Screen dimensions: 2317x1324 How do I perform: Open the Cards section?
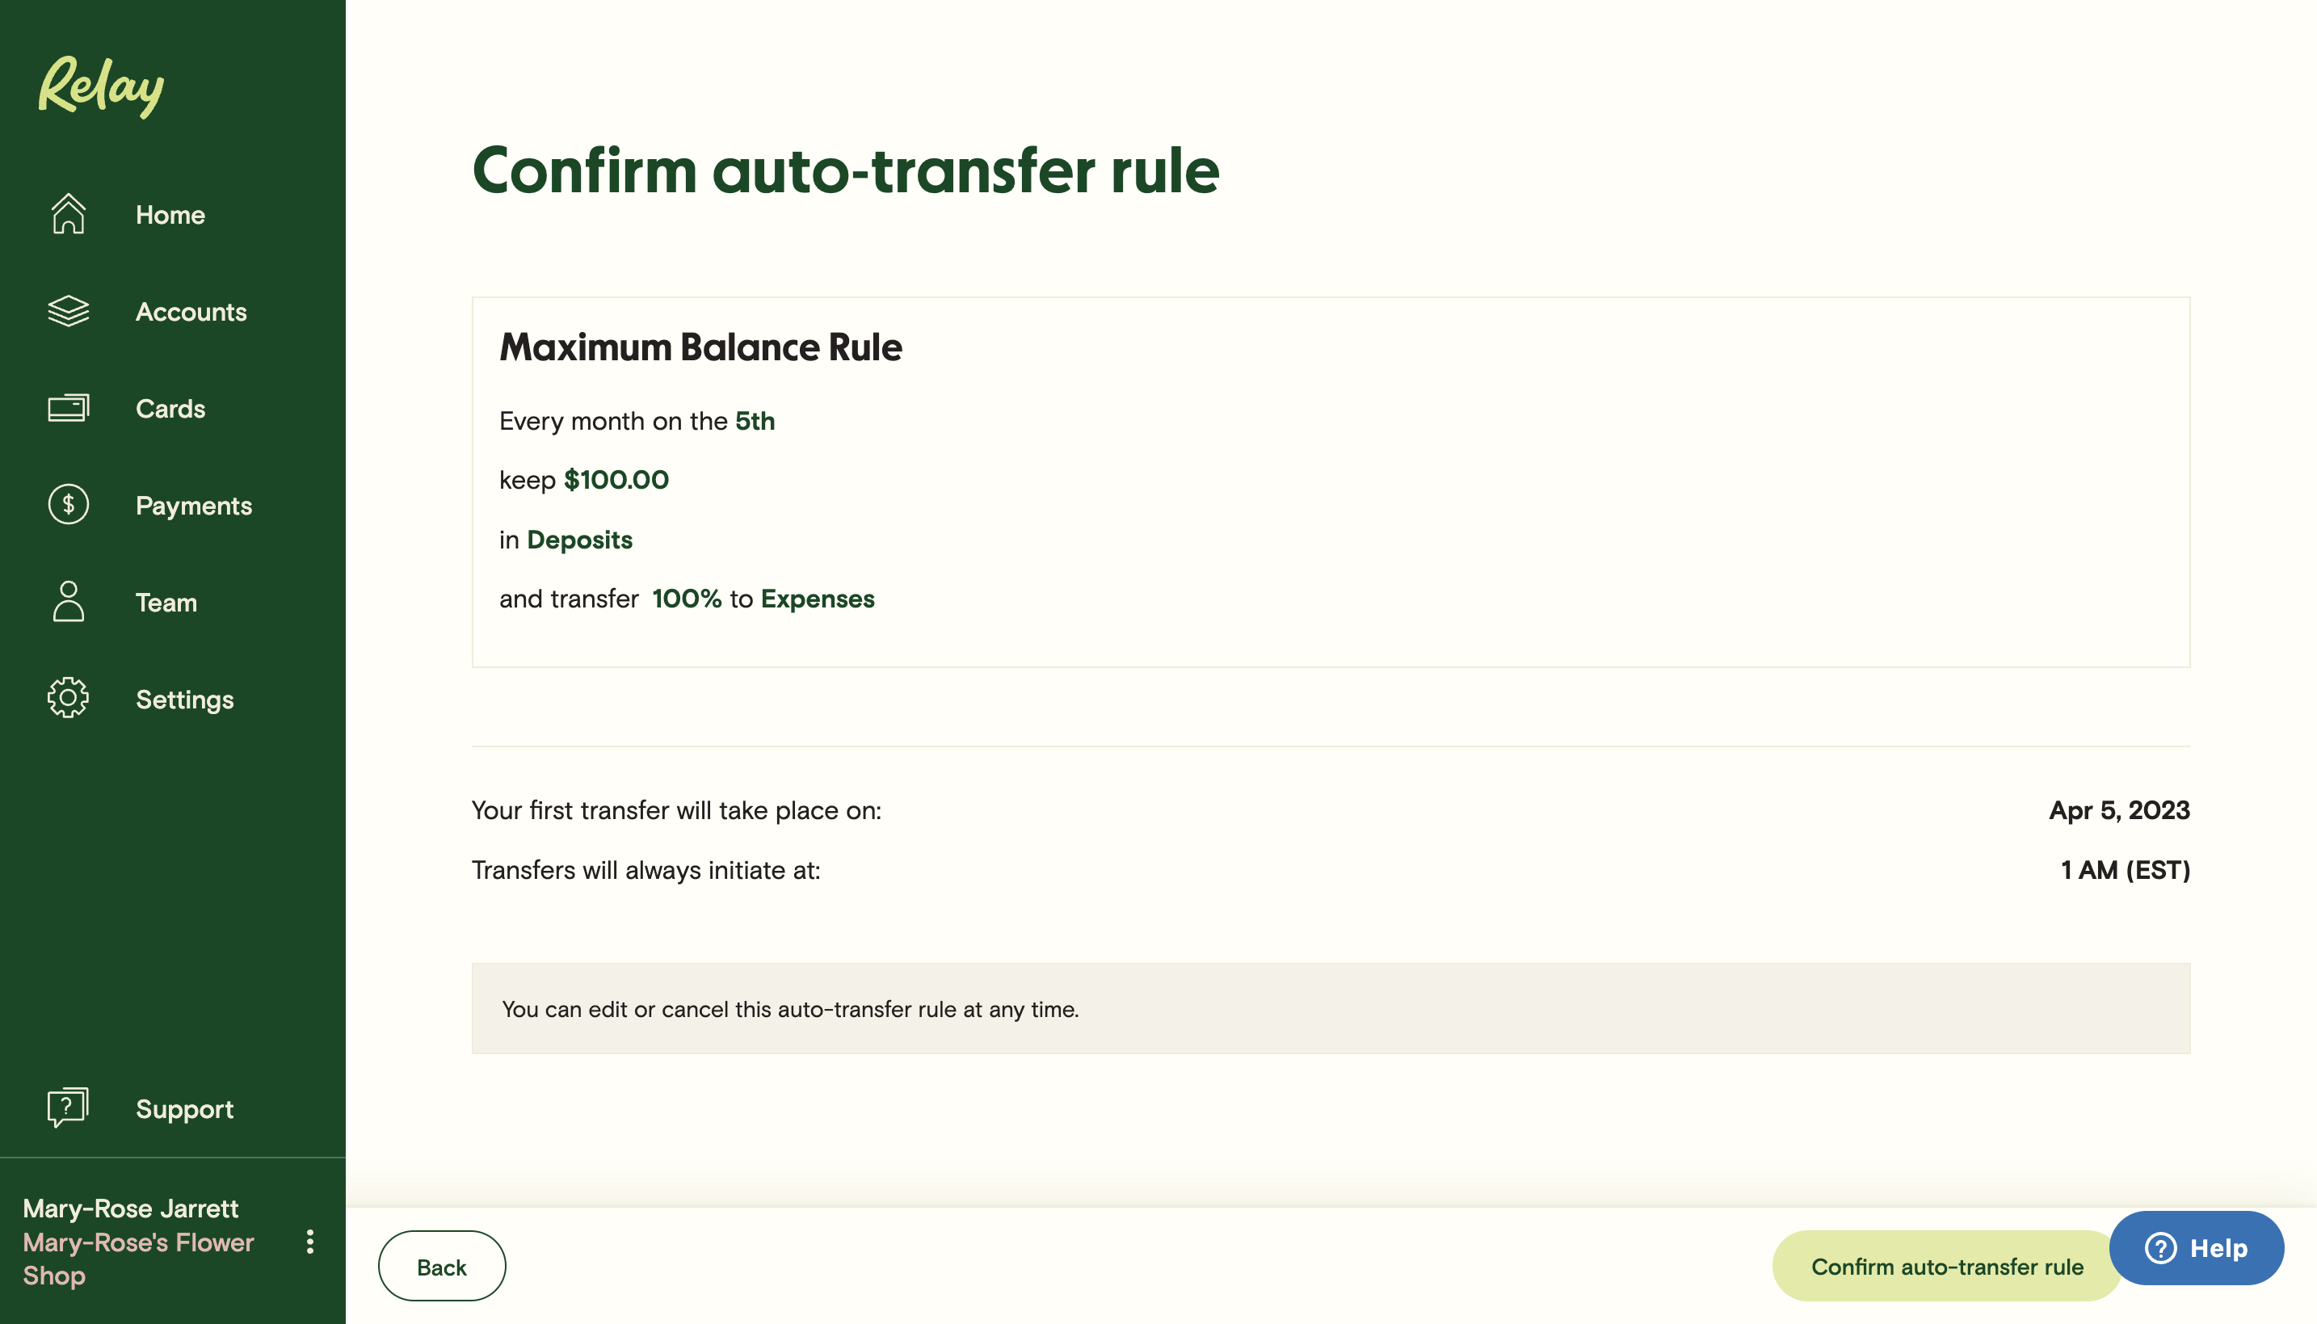pos(170,408)
